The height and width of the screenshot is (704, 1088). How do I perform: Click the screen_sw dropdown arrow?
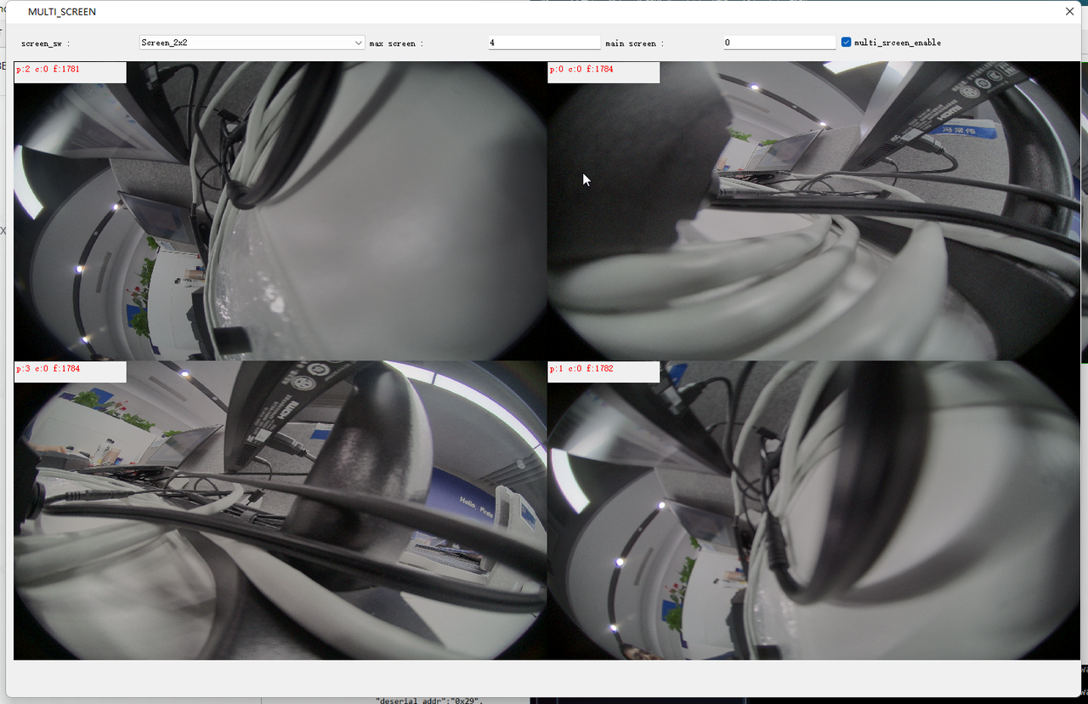[358, 43]
